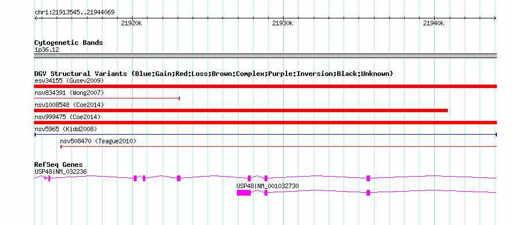Select the red nsv999475 loss bar
513x225 pixels.
265,123
